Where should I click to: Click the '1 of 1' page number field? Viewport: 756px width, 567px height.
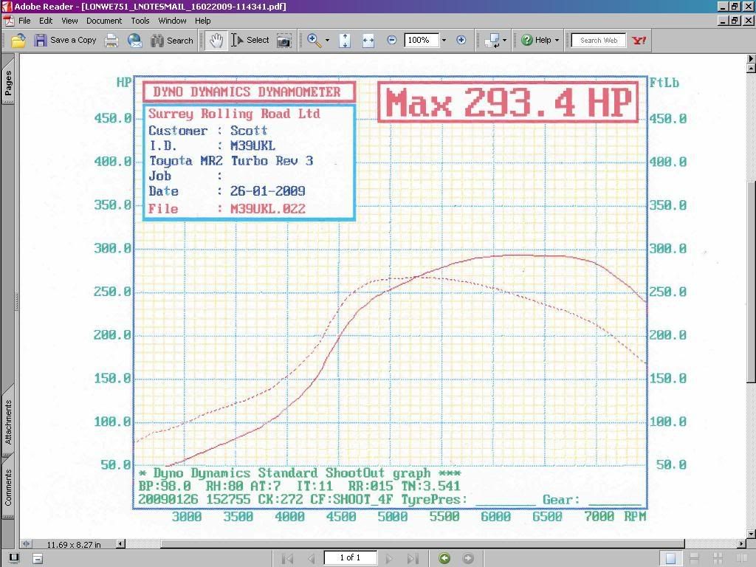(x=350, y=558)
